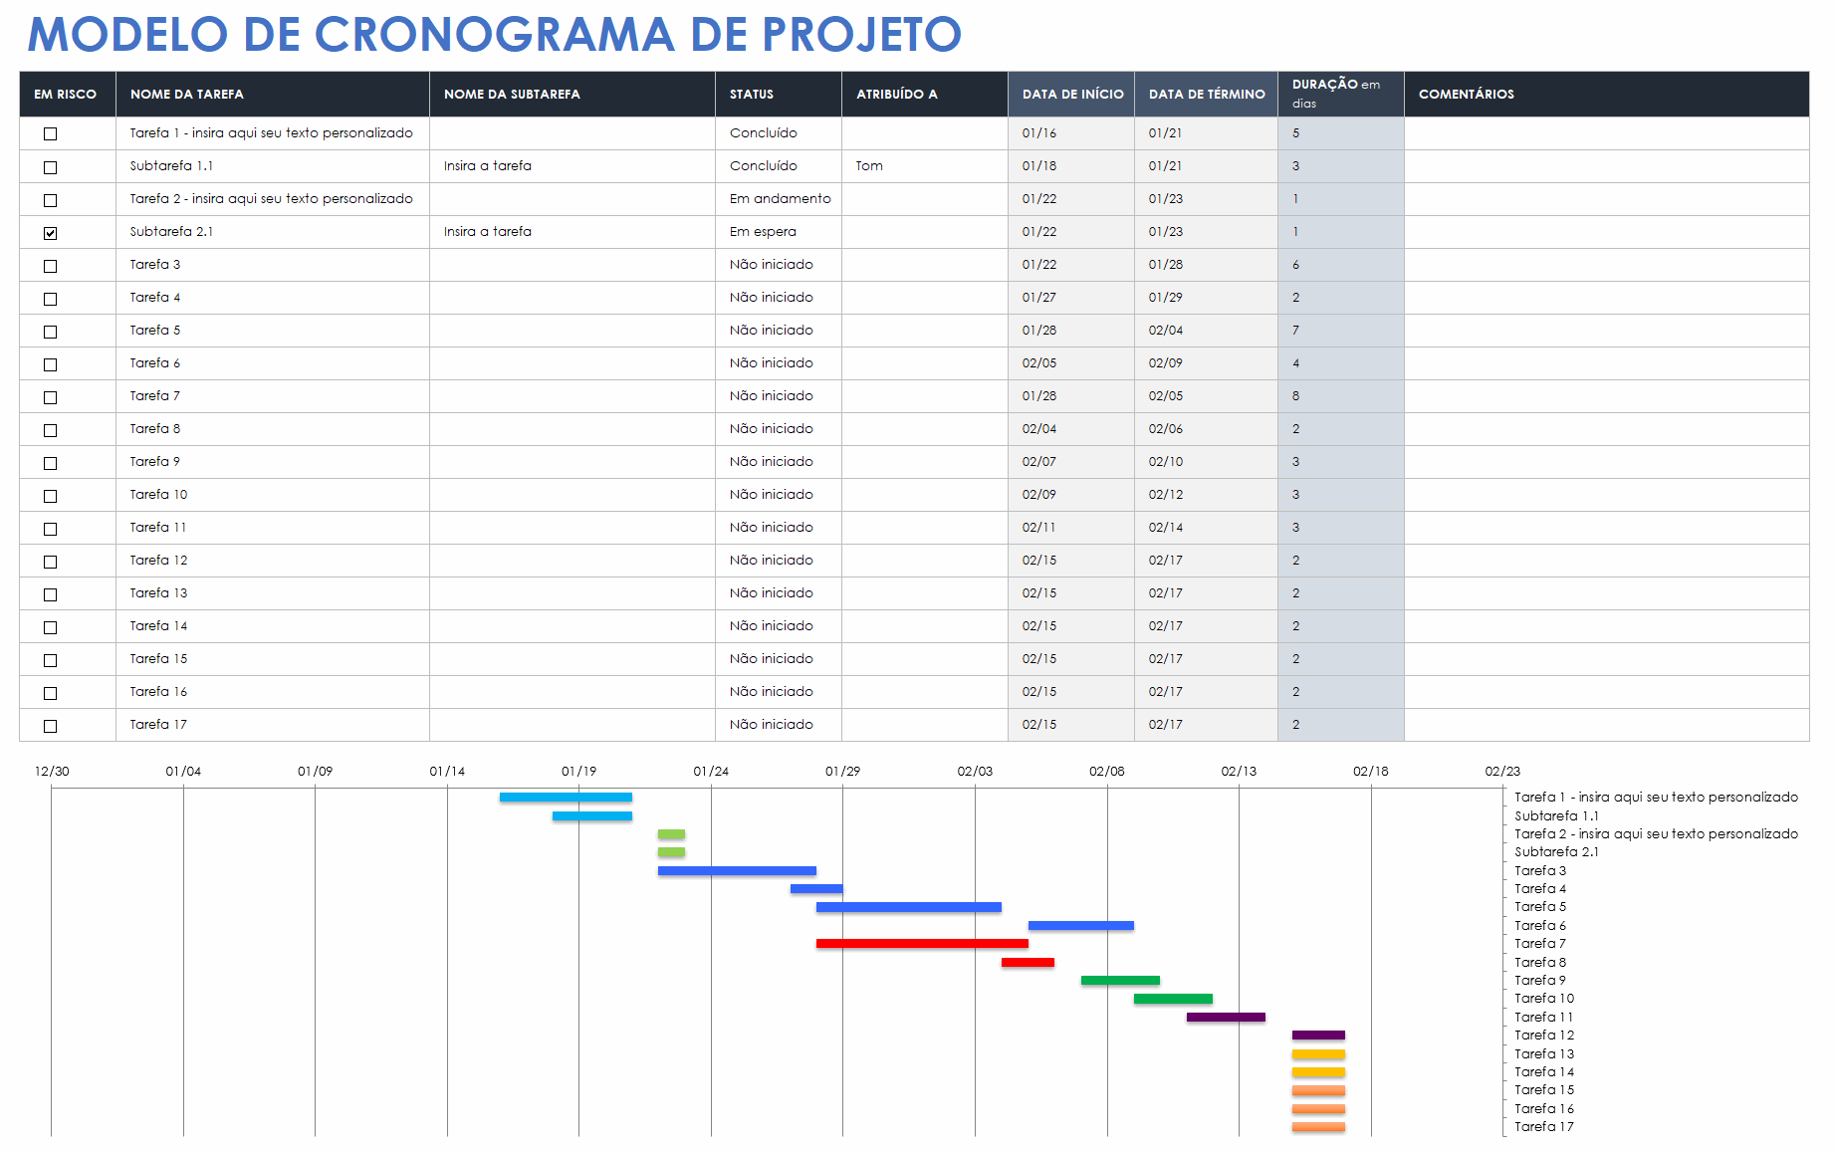This screenshot has width=1836, height=1154.
Task: Select the light blue Gantt bar for Tarefa 1
Action: (566, 798)
